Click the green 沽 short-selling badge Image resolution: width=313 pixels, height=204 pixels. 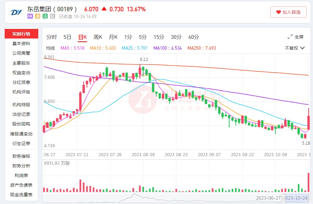pyautogui.click(x=45, y=16)
